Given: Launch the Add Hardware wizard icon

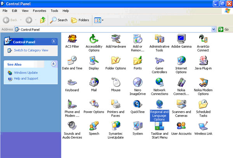Looking at the screenshot, I should point(116,39).
